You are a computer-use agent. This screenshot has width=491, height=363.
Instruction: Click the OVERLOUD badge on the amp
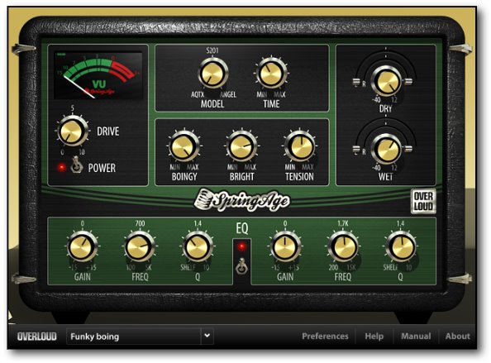tap(423, 201)
